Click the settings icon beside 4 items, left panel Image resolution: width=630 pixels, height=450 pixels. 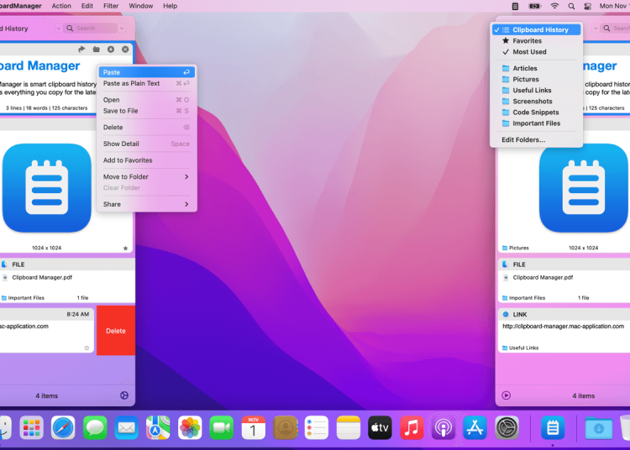coord(124,395)
